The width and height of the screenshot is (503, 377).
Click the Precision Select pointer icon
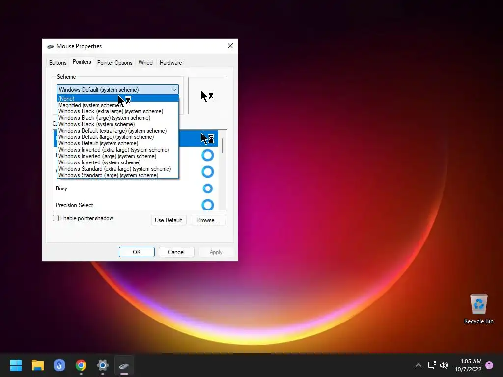(x=208, y=205)
